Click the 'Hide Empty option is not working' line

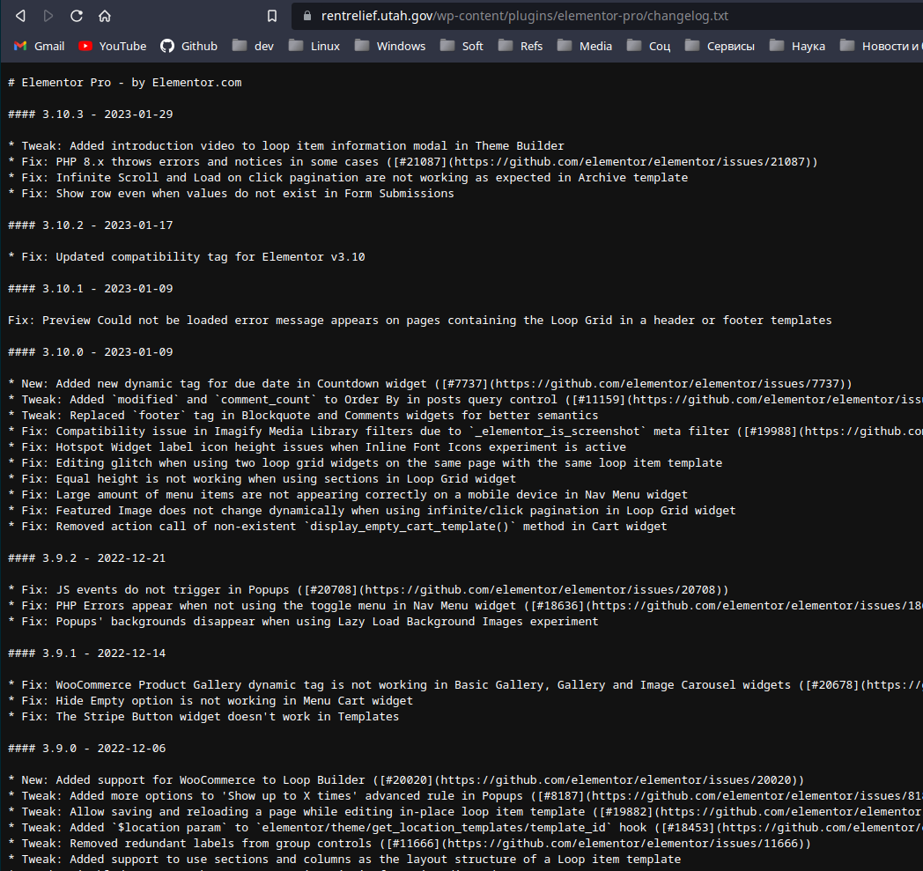[210, 702]
